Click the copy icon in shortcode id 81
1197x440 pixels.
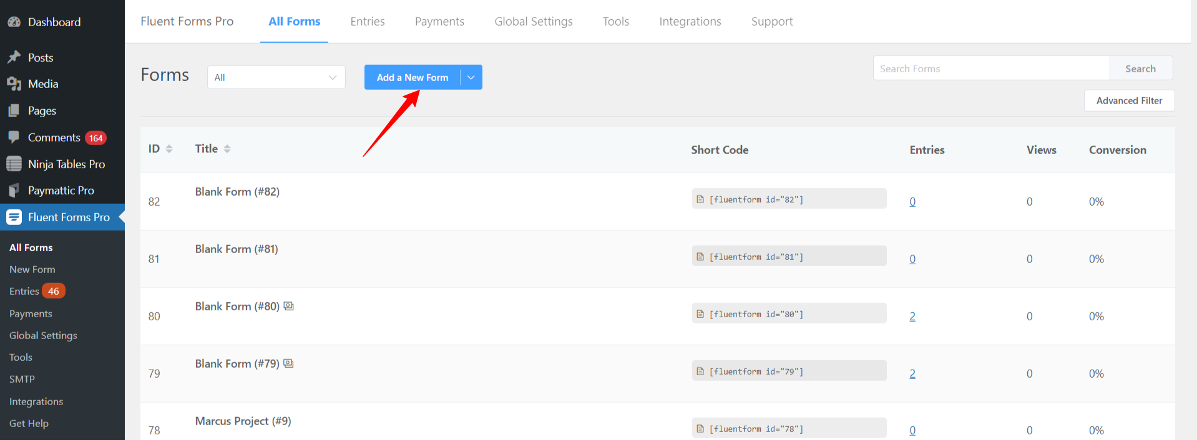coord(700,257)
